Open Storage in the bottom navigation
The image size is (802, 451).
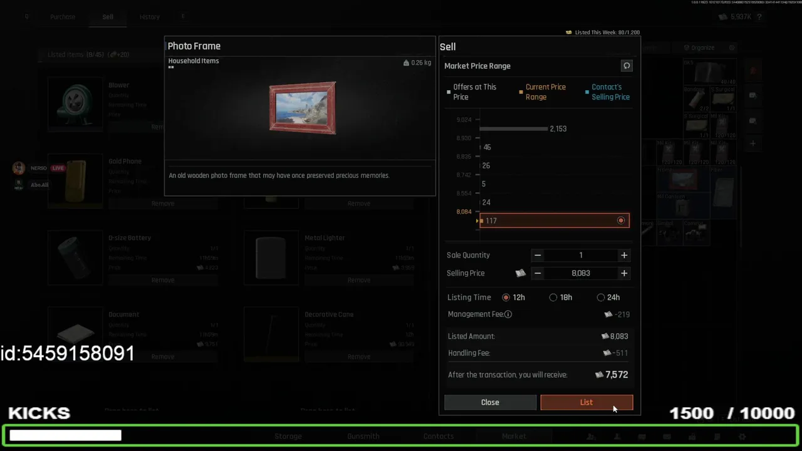pos(288,436)
